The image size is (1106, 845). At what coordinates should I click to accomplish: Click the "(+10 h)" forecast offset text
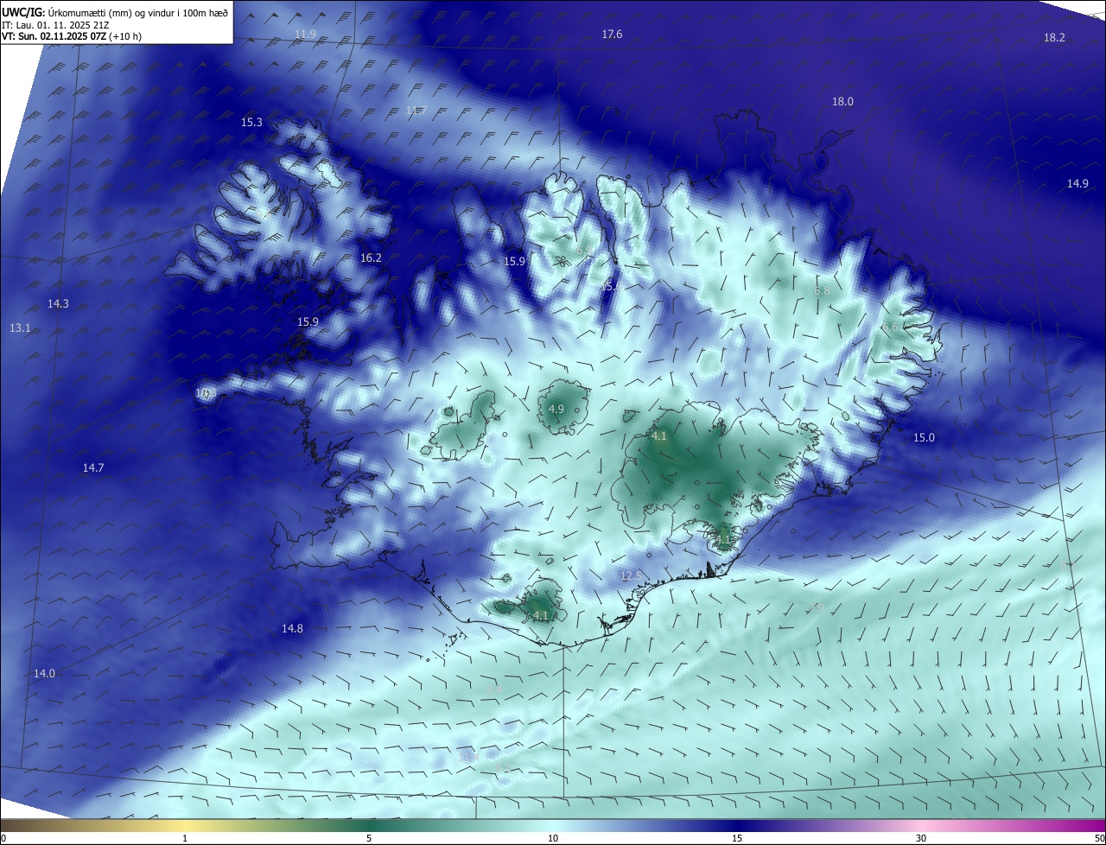pyautogui.click(x=125, y=36)
